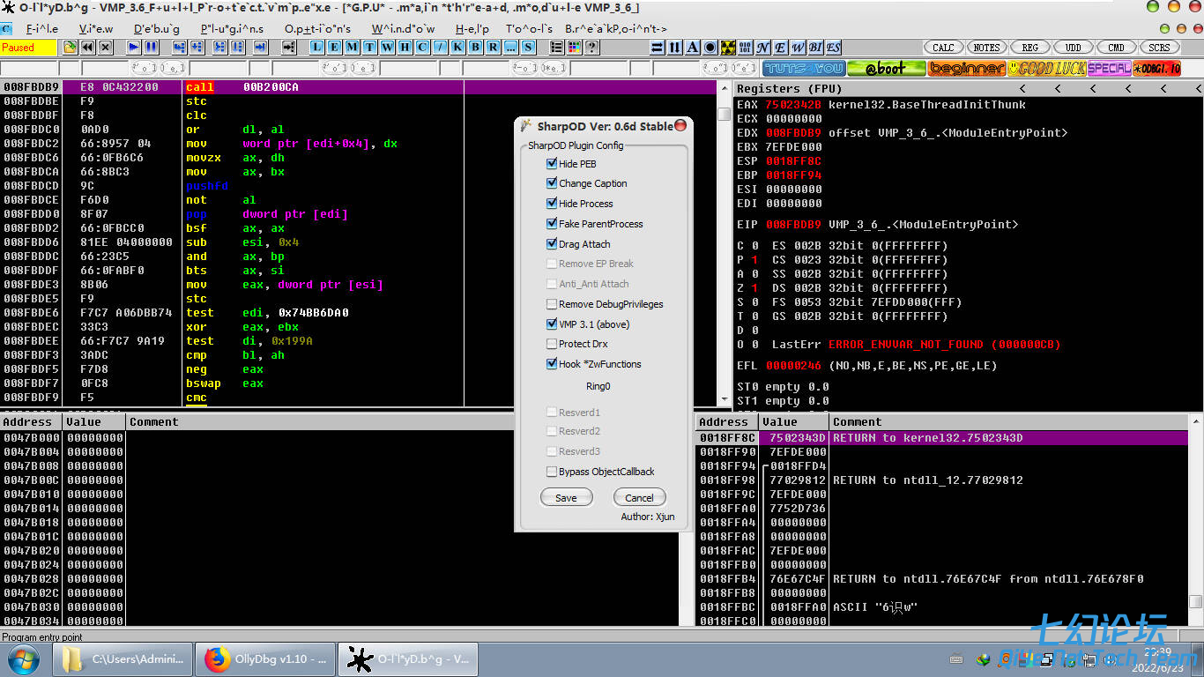Open Handles window via H icon
This screenshot has height=677, width=1204.
click(405, 48)
